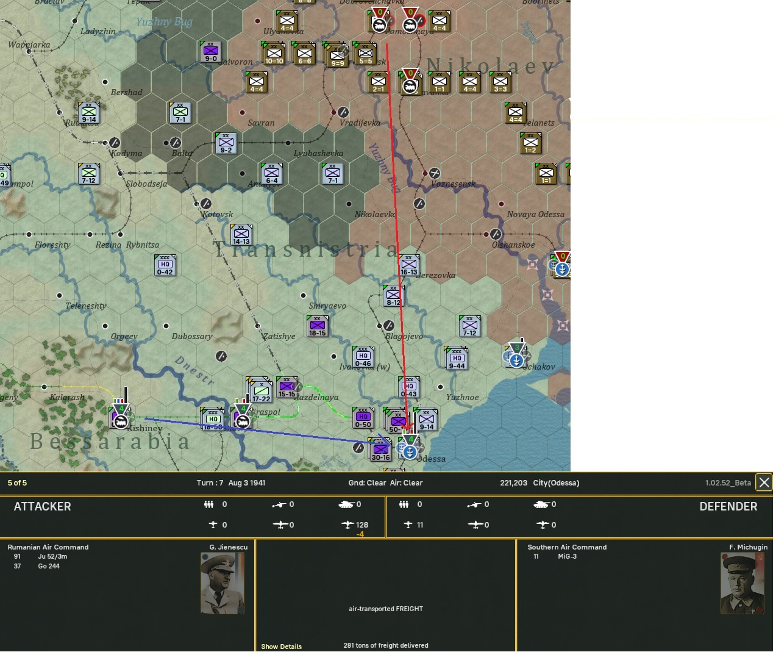The height and width of the screenshot is (652, 776).
Task: Click the rail repair marker at Blagojevo
Action: (388, 326)
